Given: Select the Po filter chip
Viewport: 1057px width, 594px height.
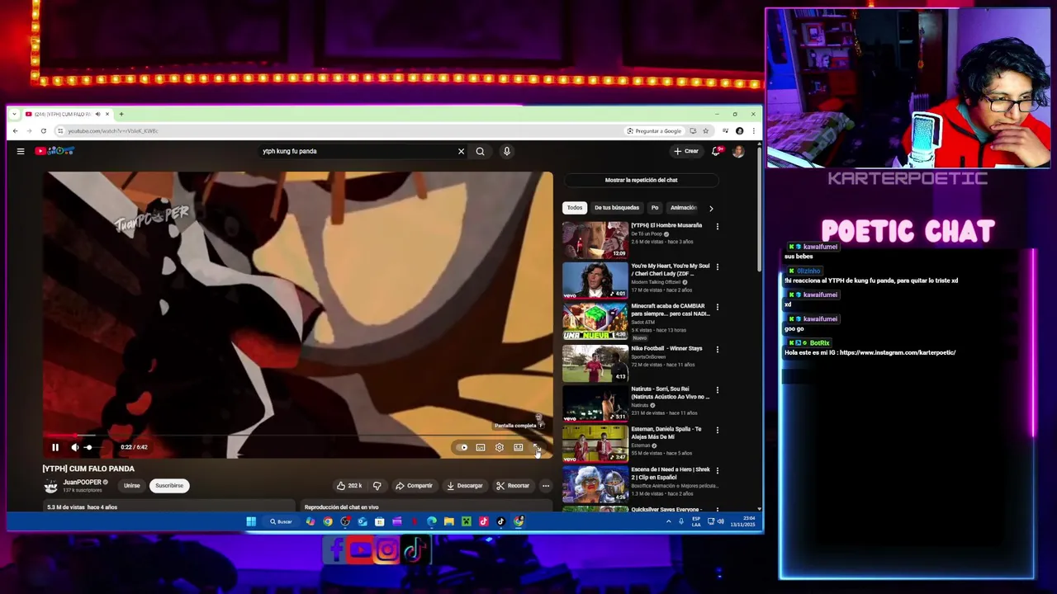Looking at the screenshot, I should (655, 208).
